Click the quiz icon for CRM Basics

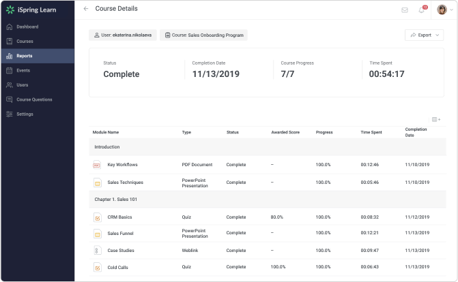click(98, 217)
